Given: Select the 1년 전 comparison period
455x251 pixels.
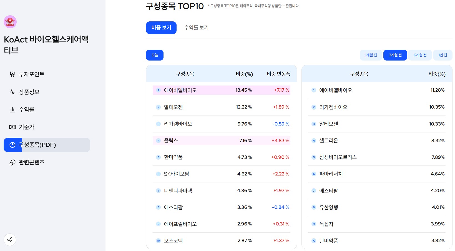Looking at the screenshot, I should pyautogui.click(x=443, y=55).
